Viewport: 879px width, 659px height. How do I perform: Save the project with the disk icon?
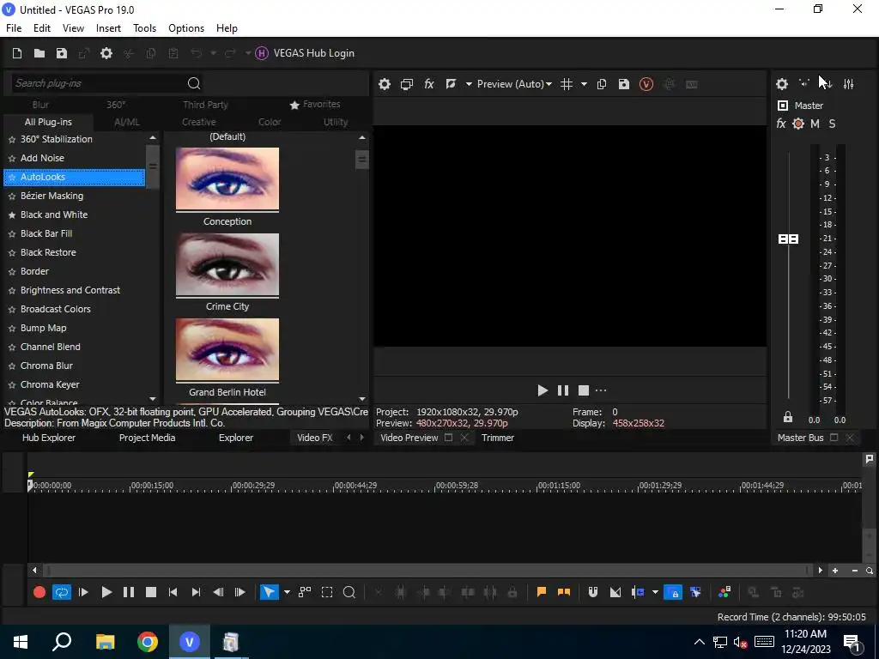62,53
